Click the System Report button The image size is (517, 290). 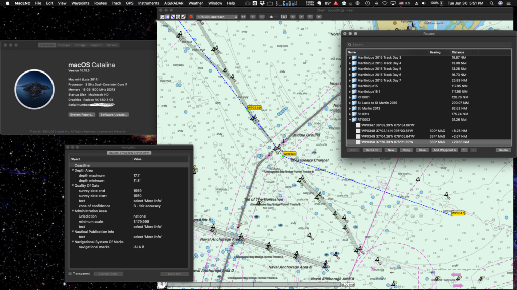82,115
